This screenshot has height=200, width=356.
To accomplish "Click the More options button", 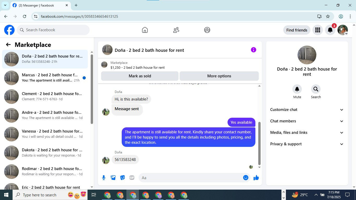I will coord(219,76).
